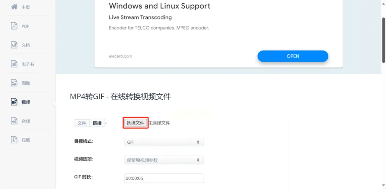The width and height of the screenshot is (386, 189).
Task: Click the image picture icon
Action: pyautogui.click(x=14, y=83)
